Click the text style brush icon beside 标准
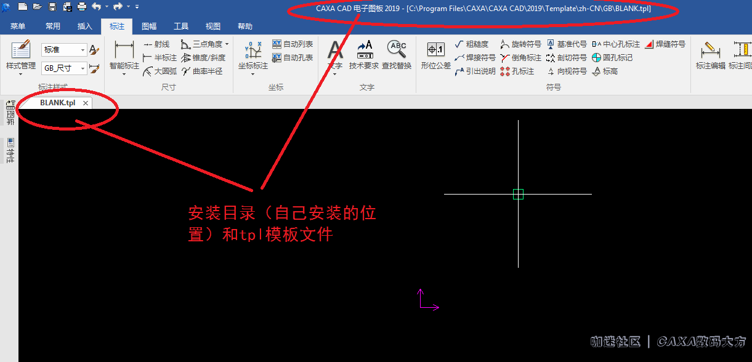The width and height of the screenshot is (752, 362). pos(94,50)
